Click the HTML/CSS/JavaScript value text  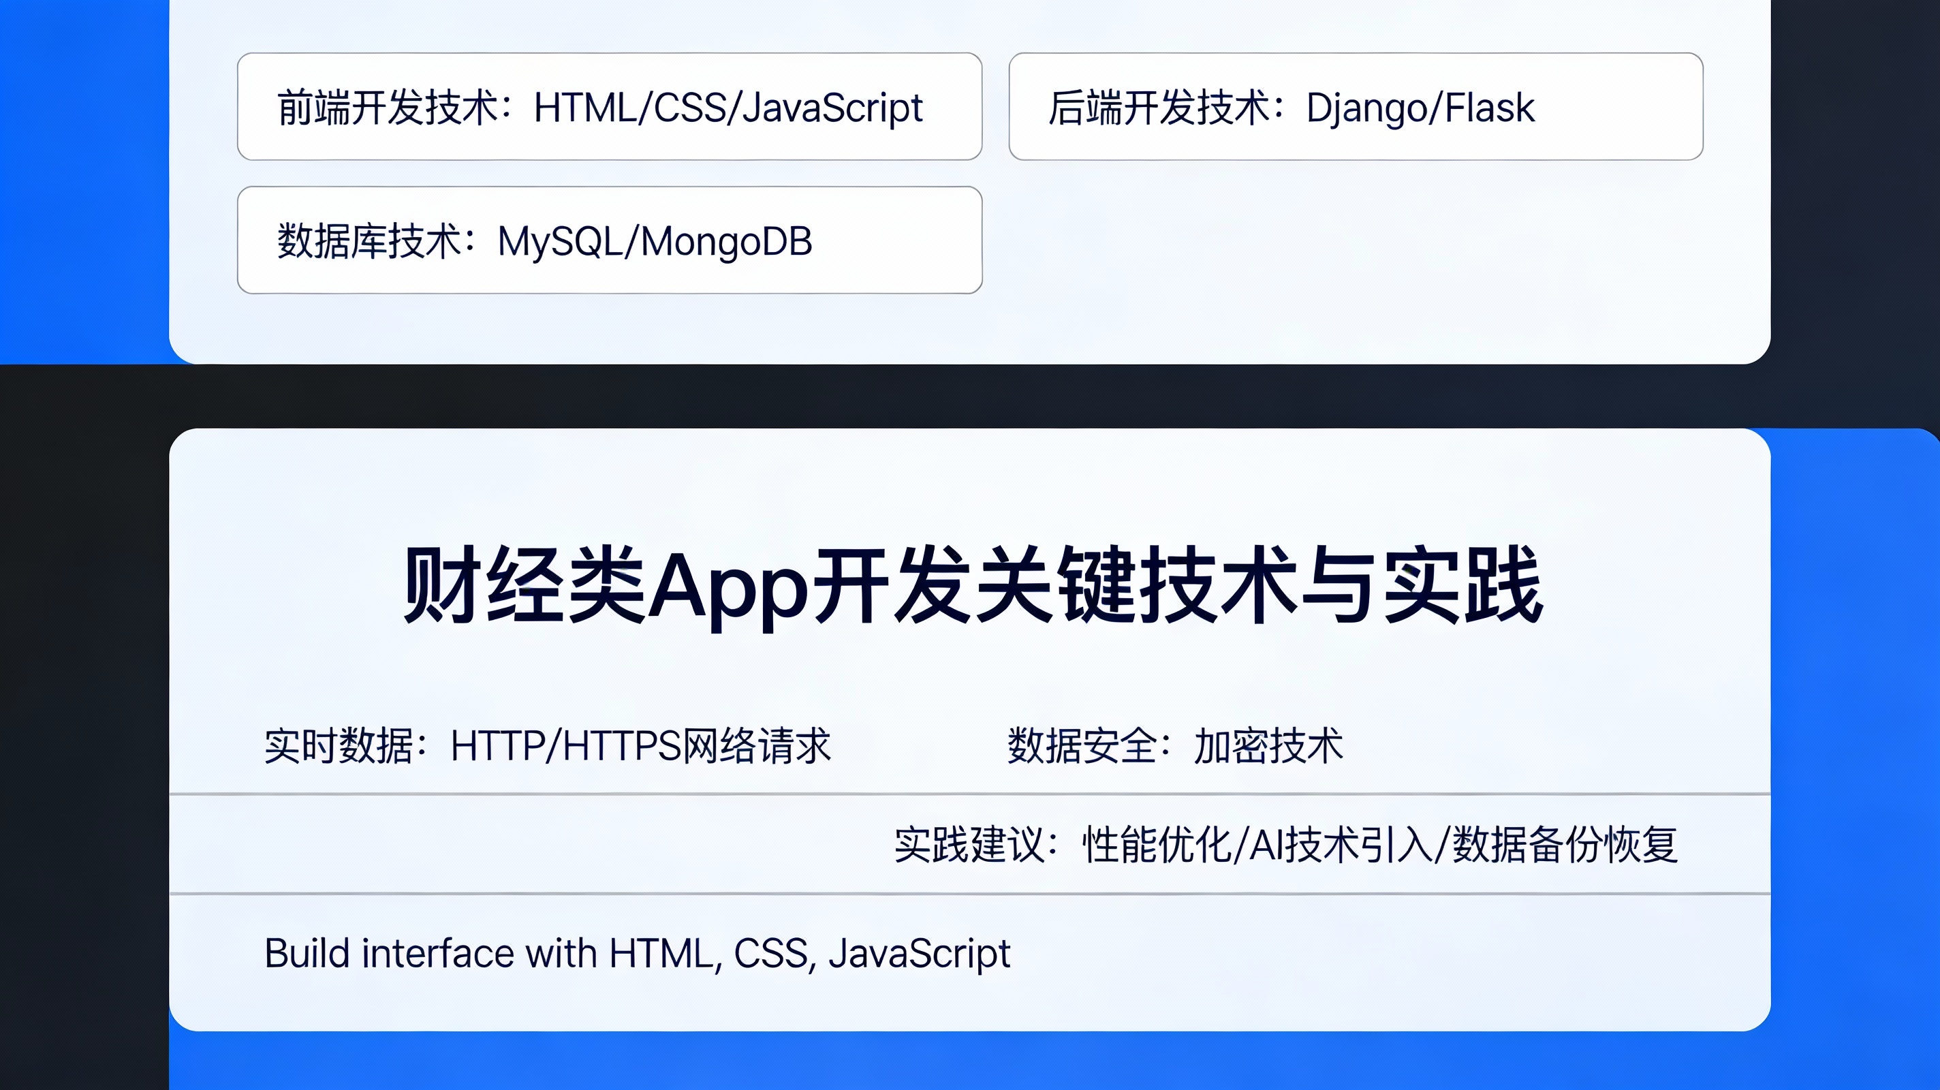pos(729,108)
